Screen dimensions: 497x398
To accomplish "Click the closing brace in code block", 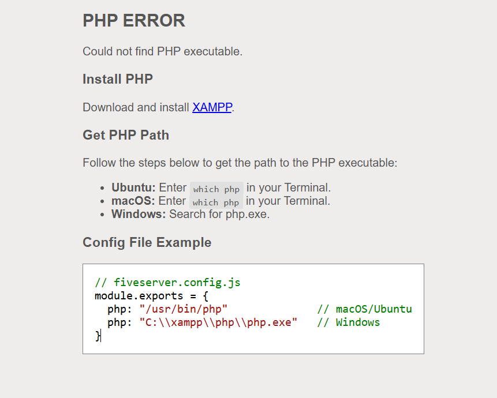I will pos(98,336).
